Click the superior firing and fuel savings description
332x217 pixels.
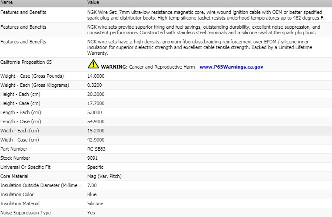click(x=204, y=30)
